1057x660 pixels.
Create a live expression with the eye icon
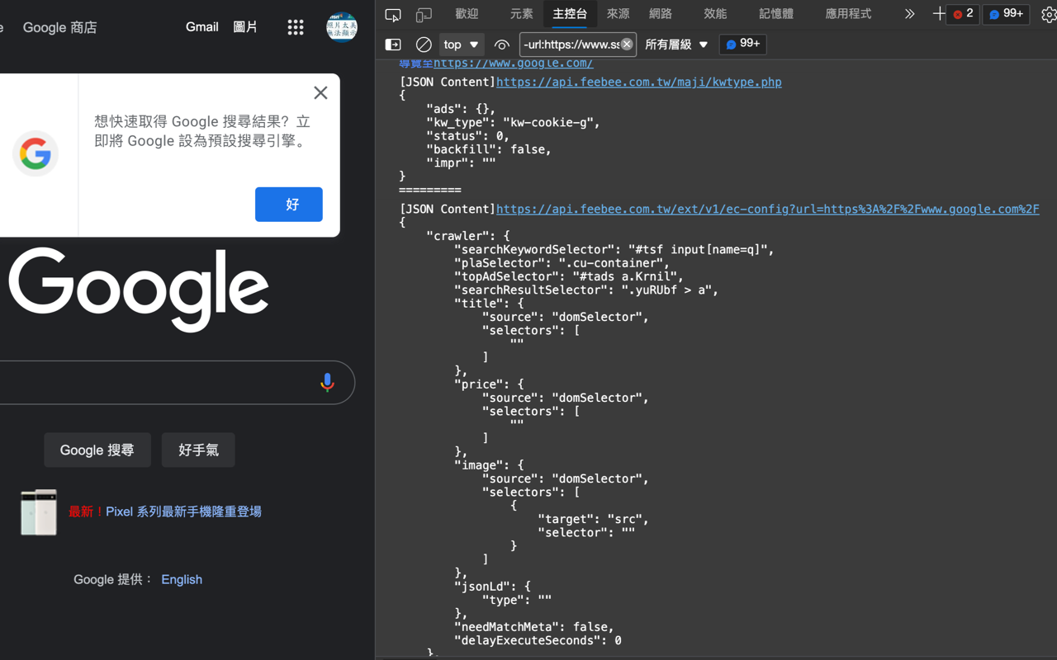[x=501, y=44]
